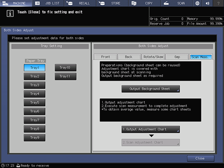The image size is (224, 168).
Task: Select Tray11 paper tray
Action: click(x=65, y=76)
